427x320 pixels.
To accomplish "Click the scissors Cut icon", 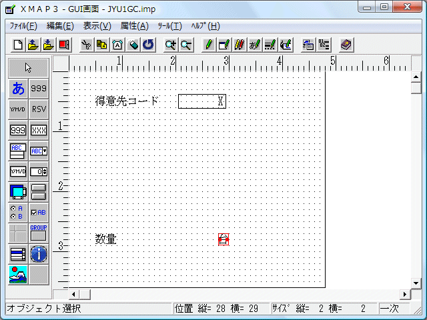I will click(86, 45).
